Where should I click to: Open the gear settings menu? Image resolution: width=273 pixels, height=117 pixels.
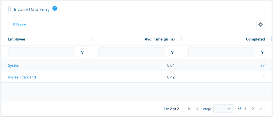[x=261, y=25]
